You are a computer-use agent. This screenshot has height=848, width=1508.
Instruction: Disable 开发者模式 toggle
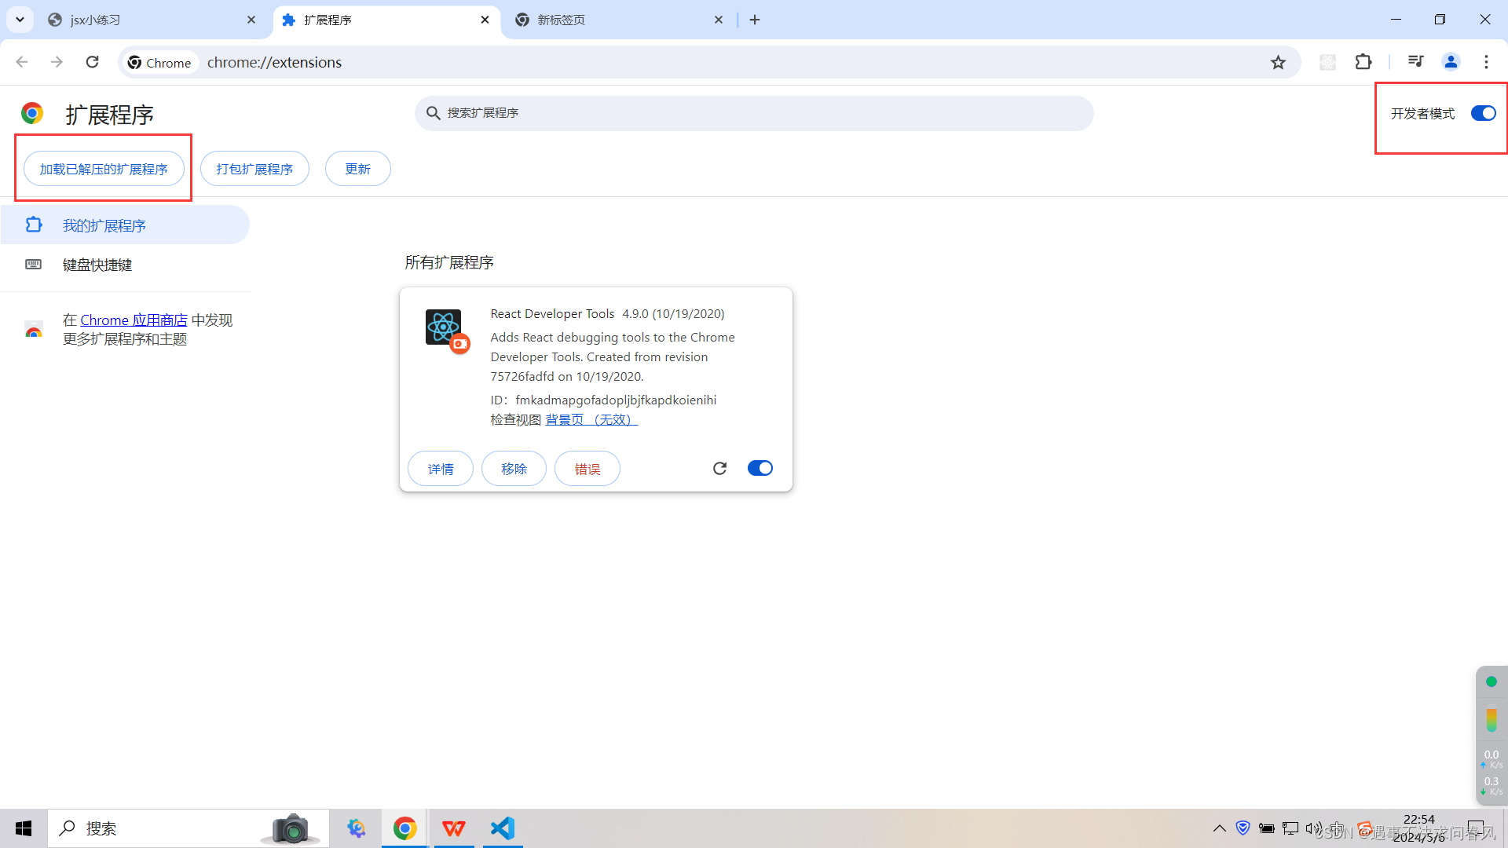click(x=1483, y=113)
